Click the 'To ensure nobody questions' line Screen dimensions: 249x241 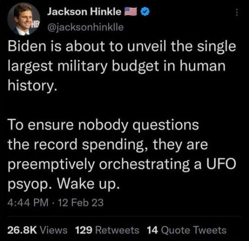[103, 125]
